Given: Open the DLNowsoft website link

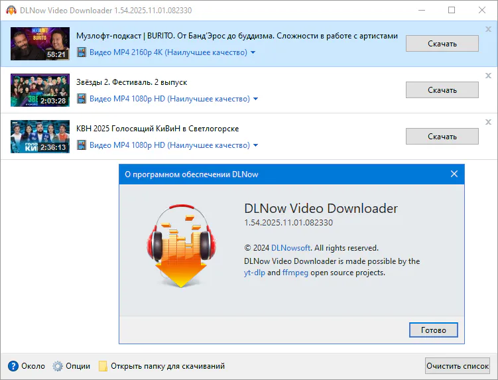Looking at the screenshot, I should [291, 247].
